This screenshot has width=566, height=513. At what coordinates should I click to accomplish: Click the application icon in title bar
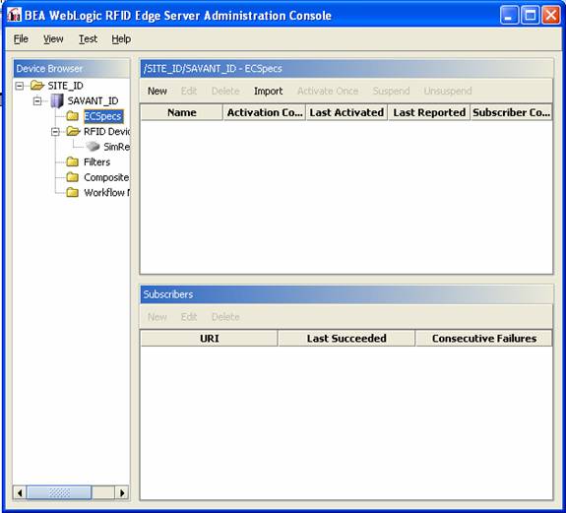coord(14,15)
